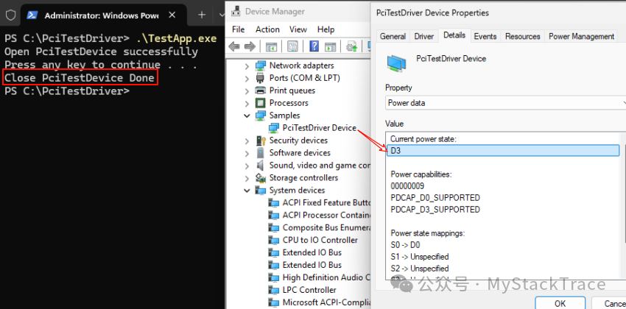Click the LPC Controller device icon
This screenshot has height=309, width=626.
coord(274,290)
